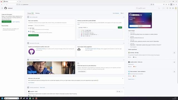Click the Send feedback link beside Filter
Screen dimensions: 178x100
pyautogui.click(x=116, y=13)
